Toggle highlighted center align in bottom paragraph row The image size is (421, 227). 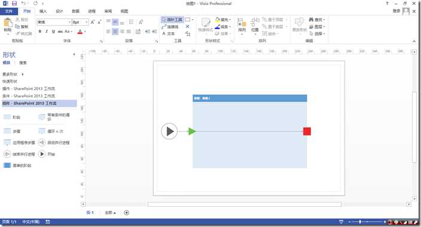pyautogui.click(x=115, y=32)
